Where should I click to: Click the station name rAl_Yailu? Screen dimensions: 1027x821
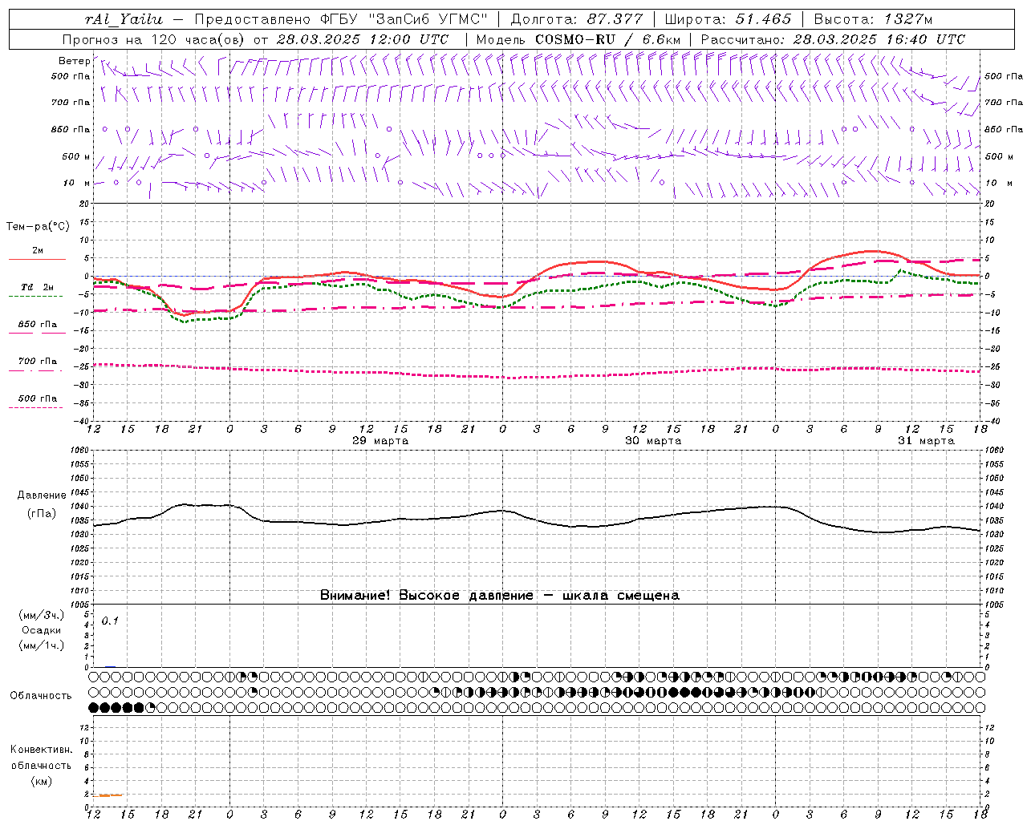[x=125, y=19]
